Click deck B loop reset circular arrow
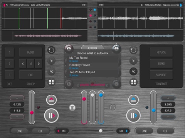 133,50
